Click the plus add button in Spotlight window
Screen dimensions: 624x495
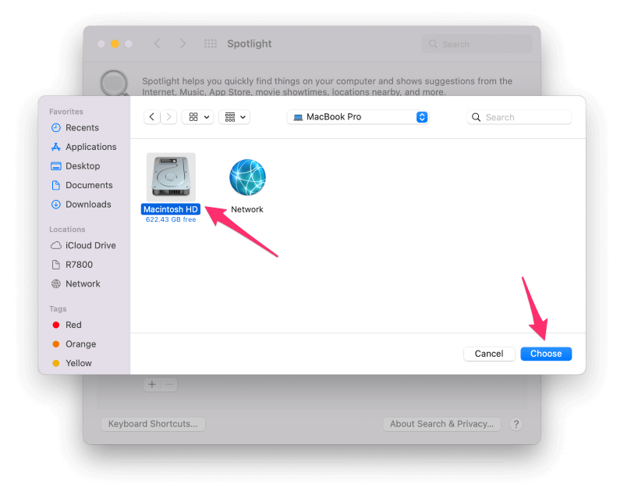click(151, 384)
